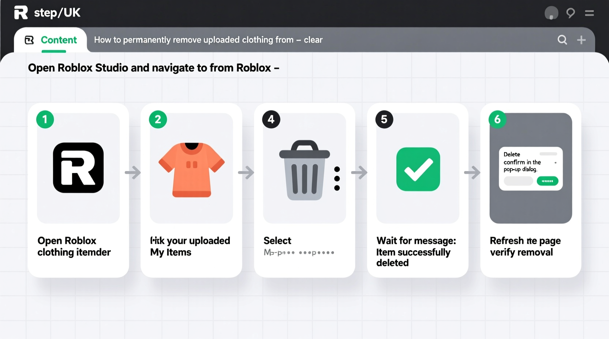This screenshot has width=609, height=339.
Task: Open the three-dot overflow menu beside the trash icon
Action: point(337,178)
